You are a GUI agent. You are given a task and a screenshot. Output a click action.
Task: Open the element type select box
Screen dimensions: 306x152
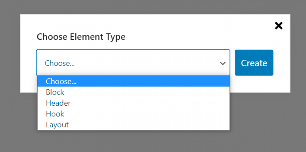(x=133, y=63)
